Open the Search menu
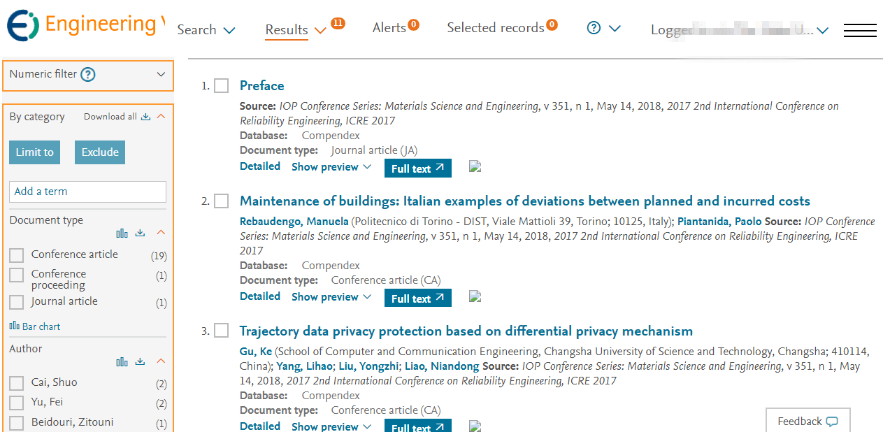This screenshot has width=883, height=432. [206, 30]
